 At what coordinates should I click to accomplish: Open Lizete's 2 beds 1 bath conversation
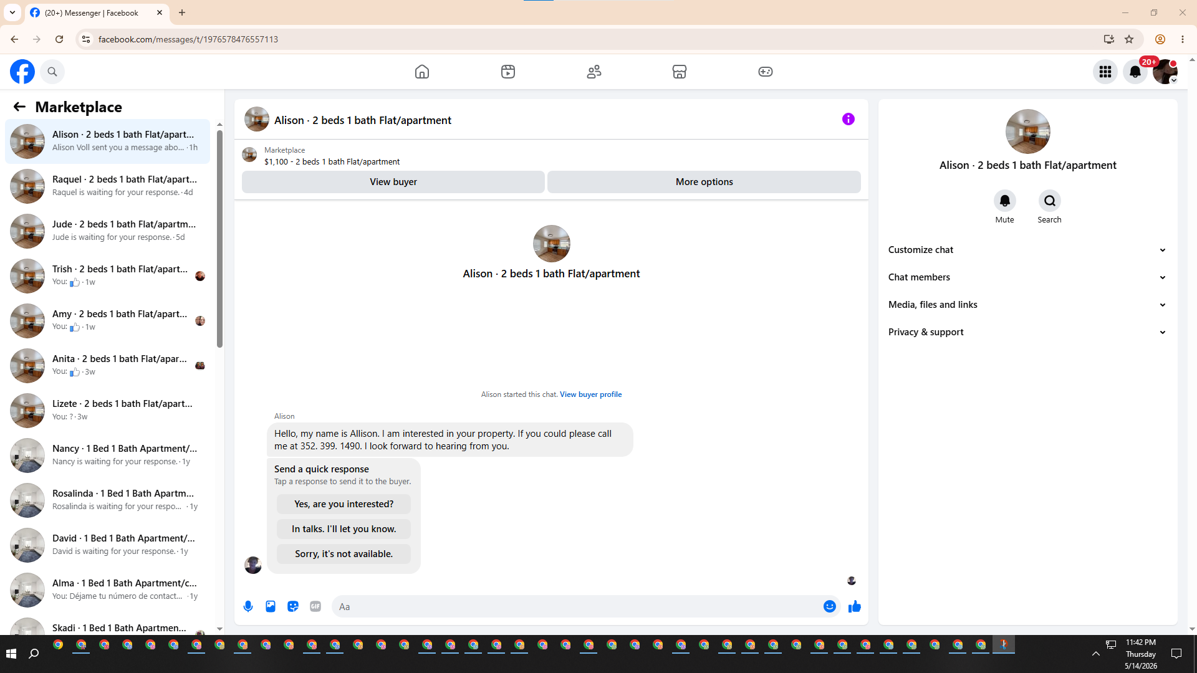click(107, 410)
